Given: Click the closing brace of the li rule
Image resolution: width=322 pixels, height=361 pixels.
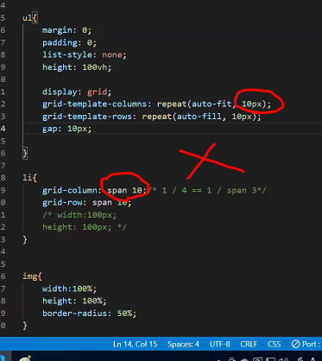Looking at the screenshot, I should point(25,239).
